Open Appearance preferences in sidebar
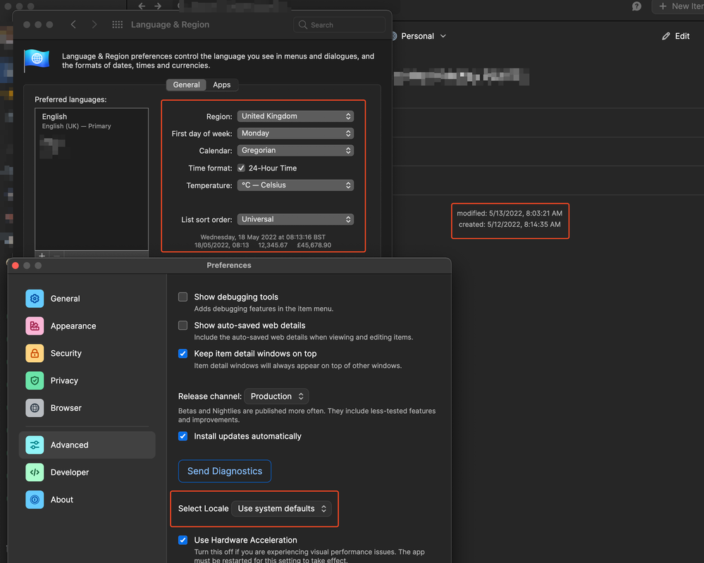This screenshot has width=704, height=563. [x=35, y=326]
